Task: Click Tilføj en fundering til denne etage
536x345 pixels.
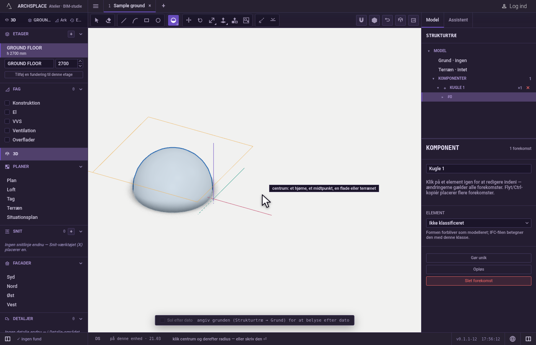Action: pyautogui.click(x=44, y=75)
